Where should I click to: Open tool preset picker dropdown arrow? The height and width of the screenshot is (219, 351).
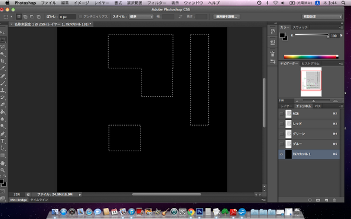(11, 17)
